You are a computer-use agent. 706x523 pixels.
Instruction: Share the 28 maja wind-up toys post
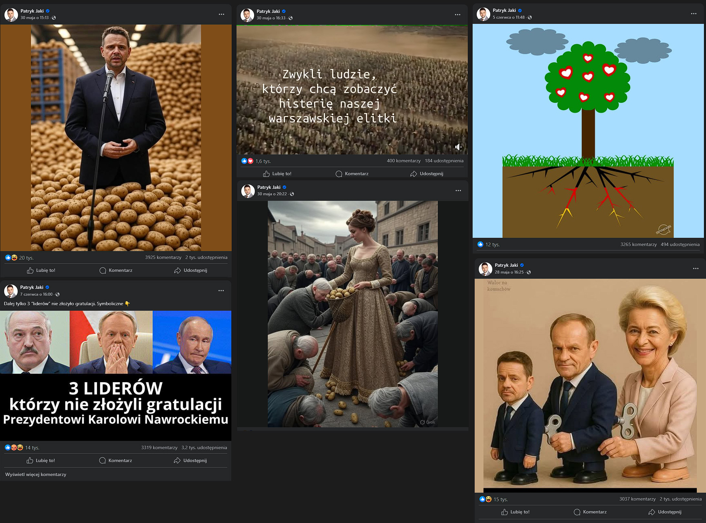(665, 512)
